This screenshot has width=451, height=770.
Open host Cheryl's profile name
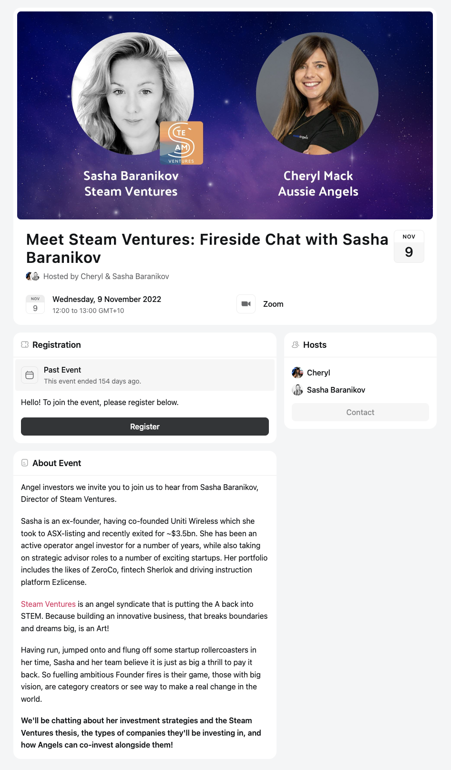click(318, 373)
